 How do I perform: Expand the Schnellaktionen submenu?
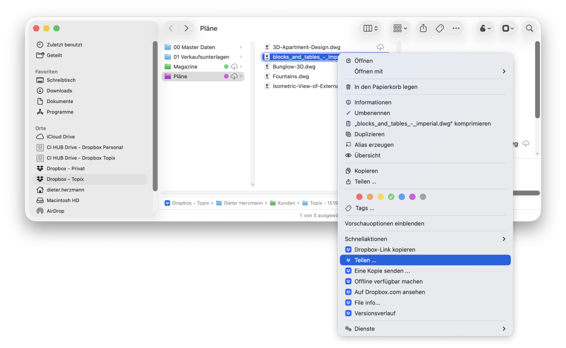(425, 239)
